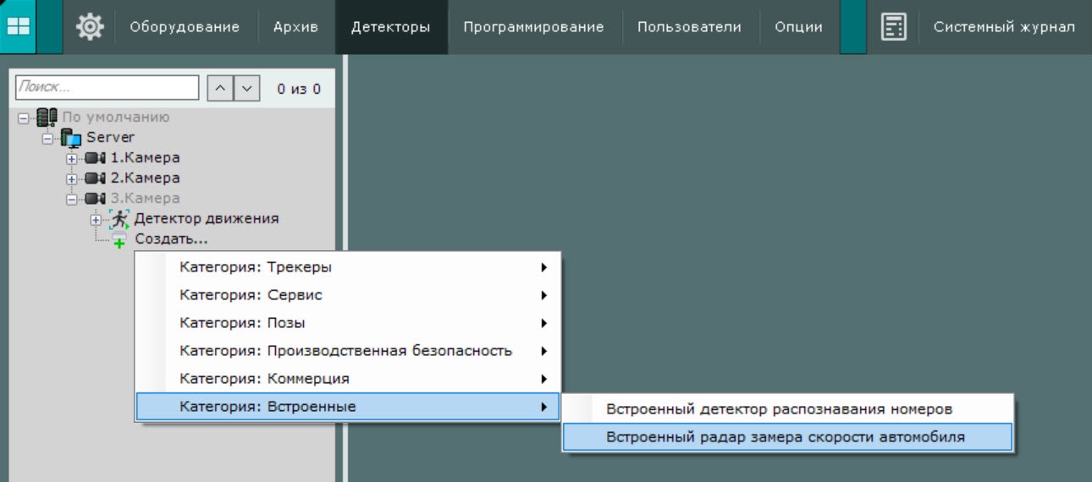Viewport: 1092px width, 482px height.
Task: Open settings via the gear icon
Action: click(90, 27)
